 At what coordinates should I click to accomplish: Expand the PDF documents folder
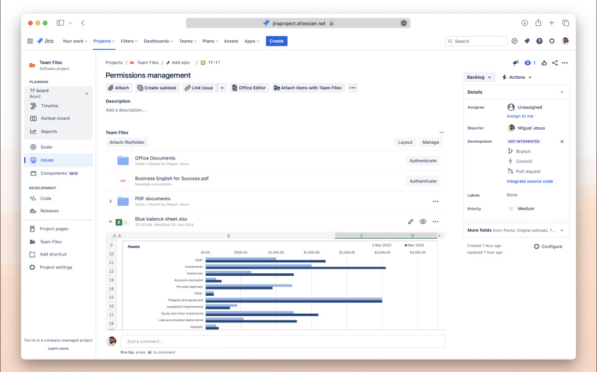[x=111, y=201]
